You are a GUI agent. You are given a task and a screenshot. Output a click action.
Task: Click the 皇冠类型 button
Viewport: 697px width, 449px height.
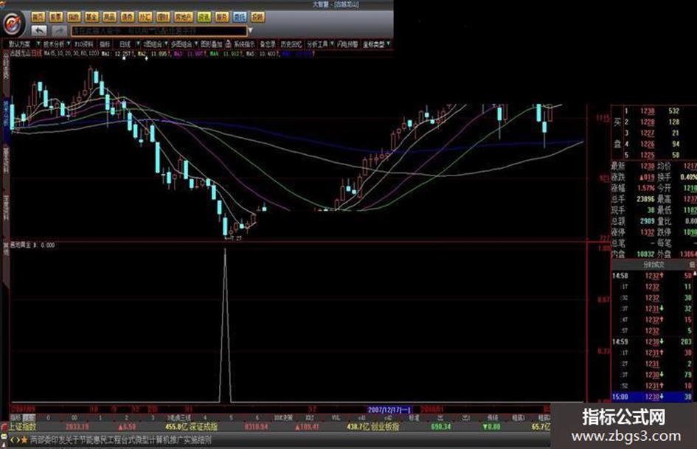click(373, 44)
